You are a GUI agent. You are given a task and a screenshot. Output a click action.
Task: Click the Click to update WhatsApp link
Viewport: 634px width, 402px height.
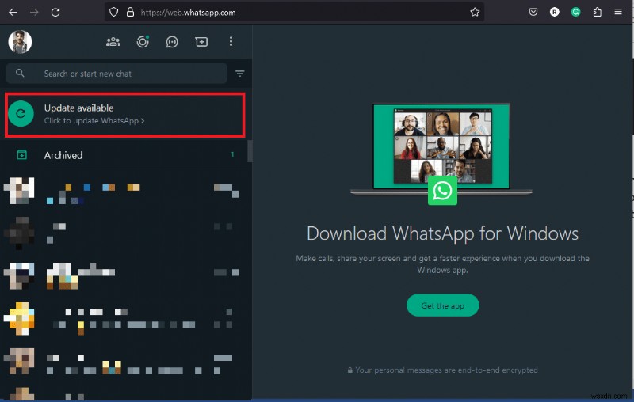tap(94, 121)
